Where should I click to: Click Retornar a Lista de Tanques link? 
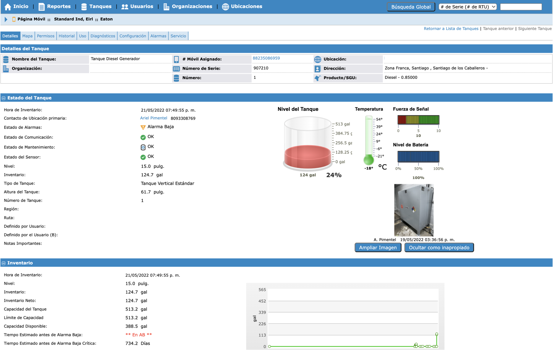coord(451,29)
